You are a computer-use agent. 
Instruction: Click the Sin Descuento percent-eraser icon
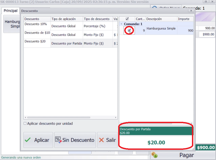click(58, 140)
